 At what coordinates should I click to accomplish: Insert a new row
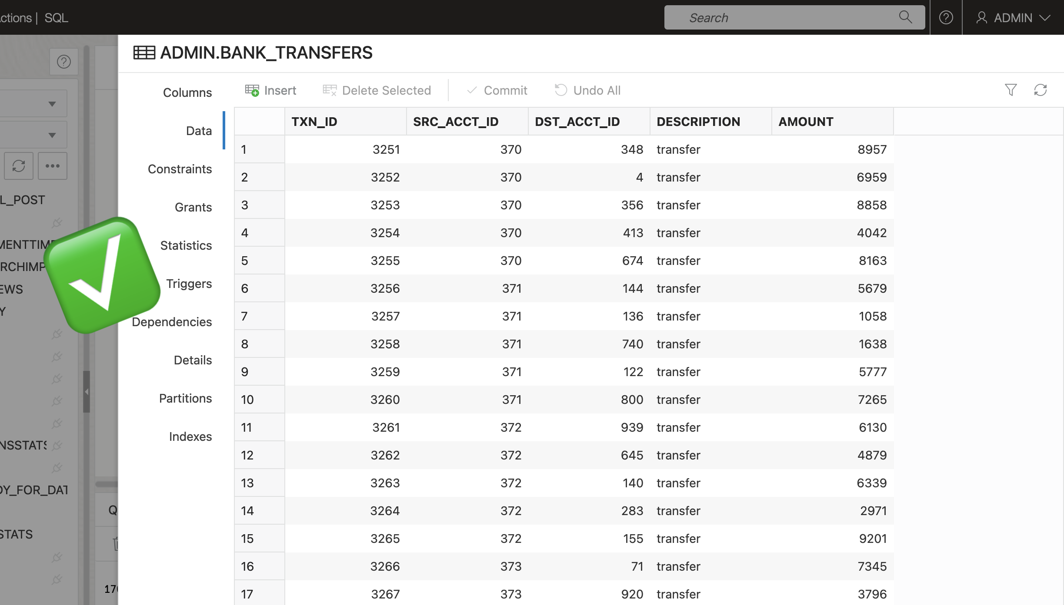[270, 90]
